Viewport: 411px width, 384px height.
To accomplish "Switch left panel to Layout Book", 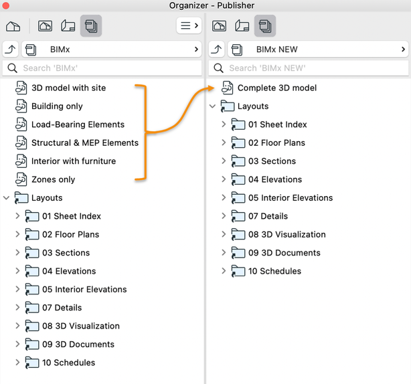I will tap(68, 26).
